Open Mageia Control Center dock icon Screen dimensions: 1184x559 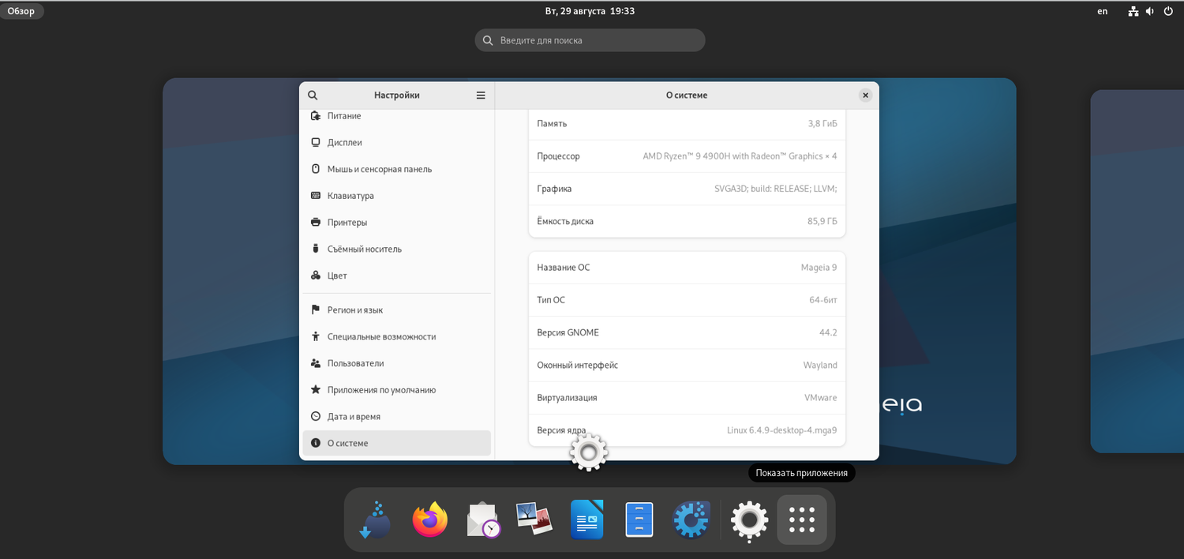691,520
